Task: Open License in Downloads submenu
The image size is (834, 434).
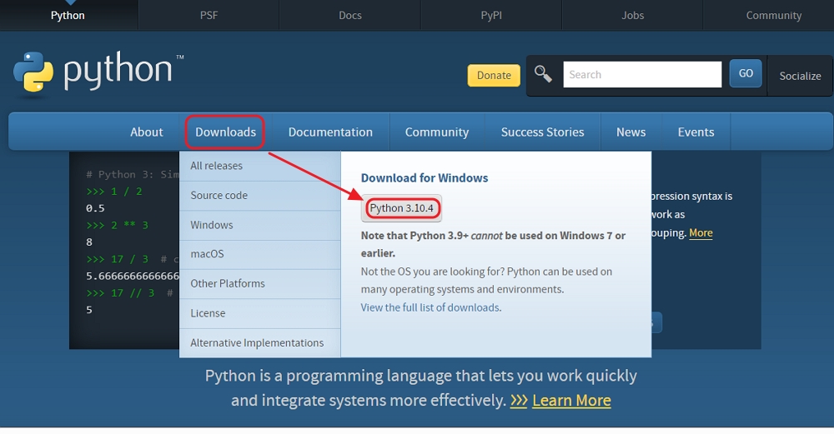Action: (x=260, y=313)
